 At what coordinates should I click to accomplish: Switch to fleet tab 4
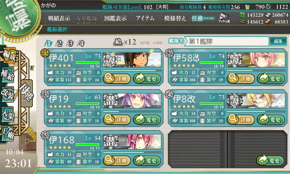(81, 43)
